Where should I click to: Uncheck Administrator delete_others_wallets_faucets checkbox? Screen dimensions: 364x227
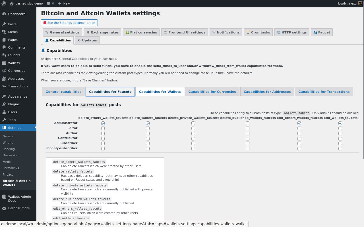click(x=103, y=123)
